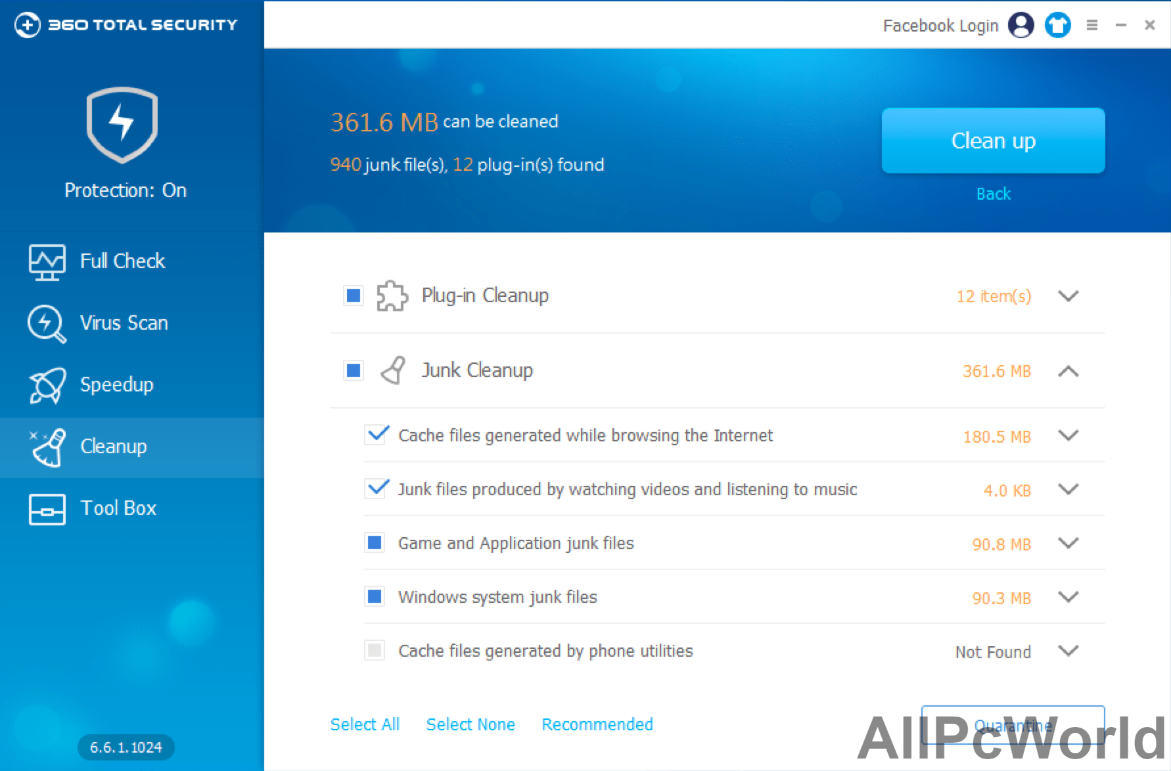Open Virus Scan from the sidebar icon
This screenshot has height=771, width=1171.
45,322
